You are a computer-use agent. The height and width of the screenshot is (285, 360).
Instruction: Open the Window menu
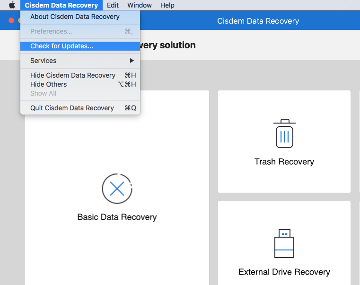click(140, 5)
